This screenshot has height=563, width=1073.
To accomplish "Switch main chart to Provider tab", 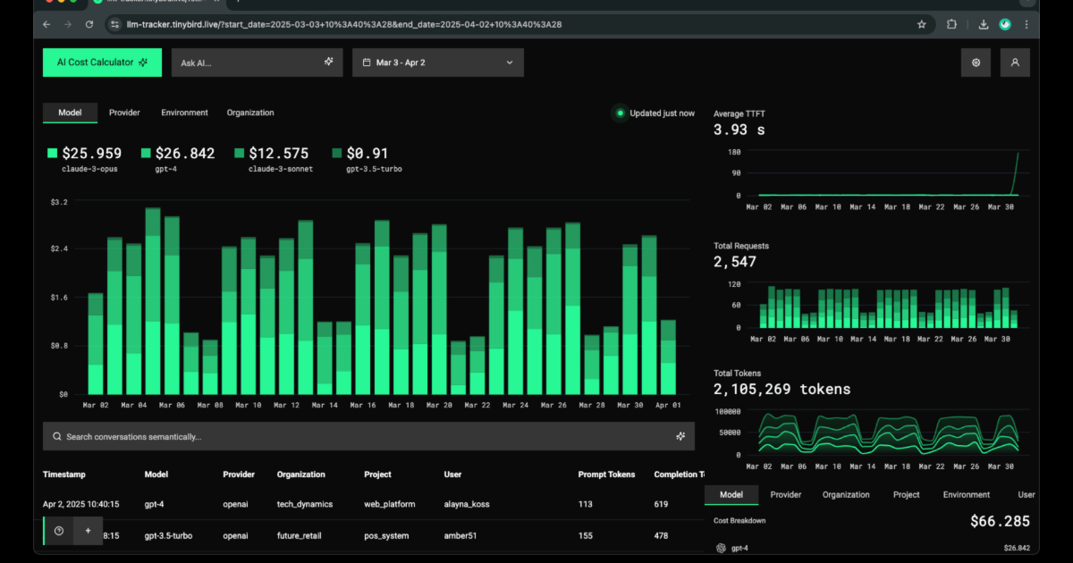I will point(124,113).
